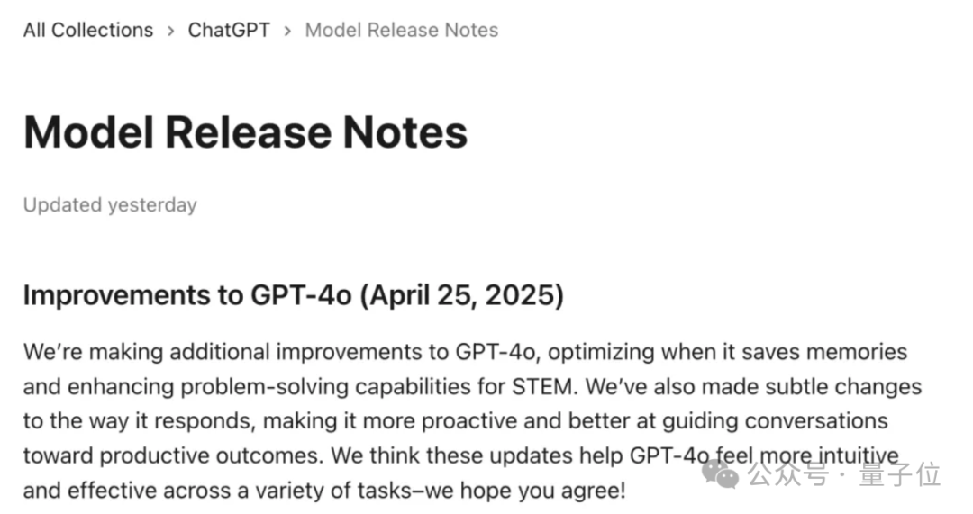Click the large "Model Release Notes" page title
The height and width of the screenshot is (514, 973).
[x=245, y=132]
